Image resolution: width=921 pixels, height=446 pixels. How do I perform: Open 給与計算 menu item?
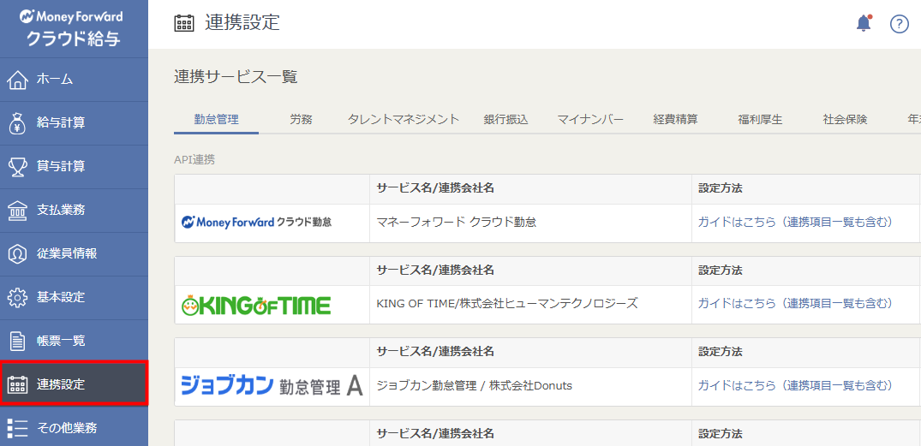[x=74, y=122]
